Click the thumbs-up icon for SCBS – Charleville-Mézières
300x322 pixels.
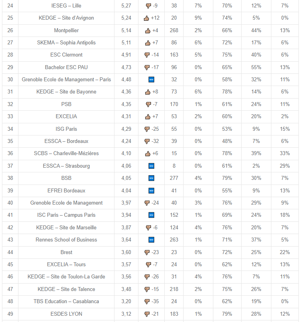148,154
